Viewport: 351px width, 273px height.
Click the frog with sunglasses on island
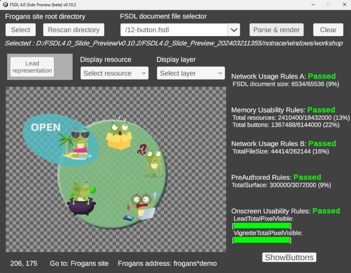point(77,143)
